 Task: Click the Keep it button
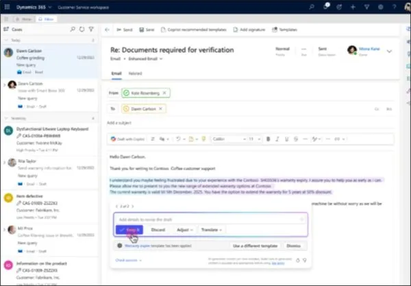point(129,230)
